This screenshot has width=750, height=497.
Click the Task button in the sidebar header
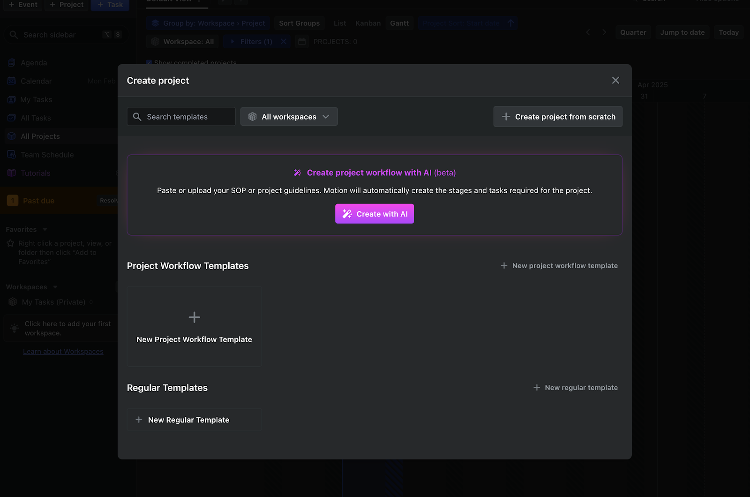point(110,5)
